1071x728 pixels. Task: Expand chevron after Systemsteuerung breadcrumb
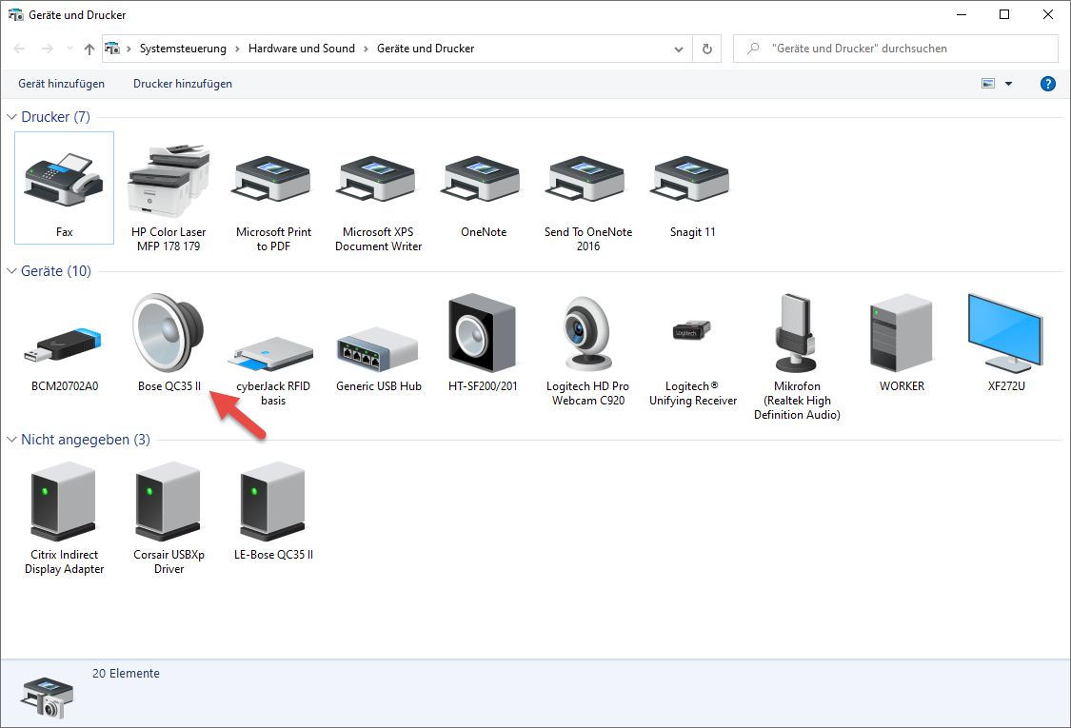tap(237, 49)
